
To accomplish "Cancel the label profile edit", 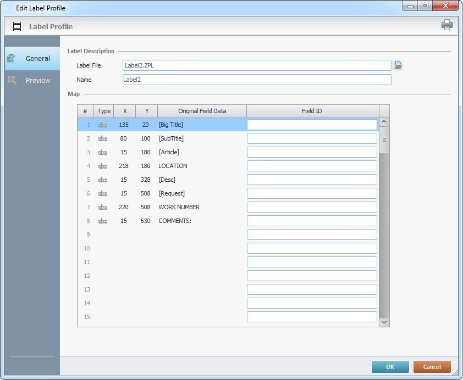I will point(432,367).
